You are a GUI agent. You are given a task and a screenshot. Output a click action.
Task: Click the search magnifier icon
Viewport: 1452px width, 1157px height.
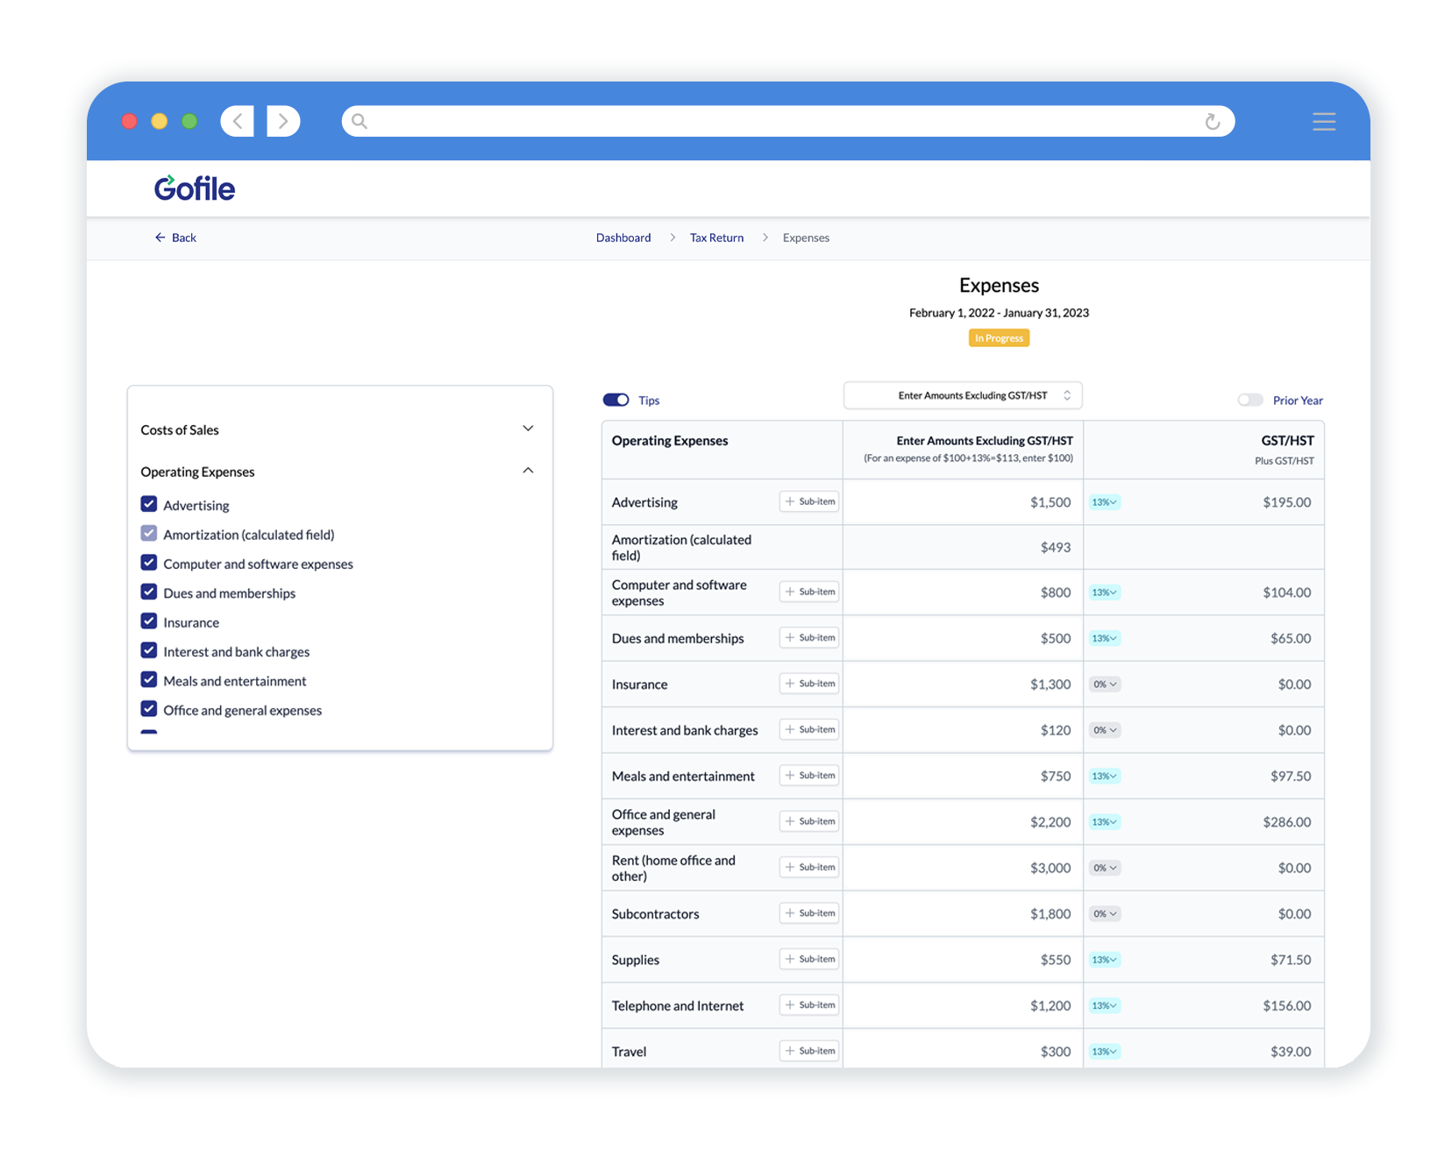359,121
